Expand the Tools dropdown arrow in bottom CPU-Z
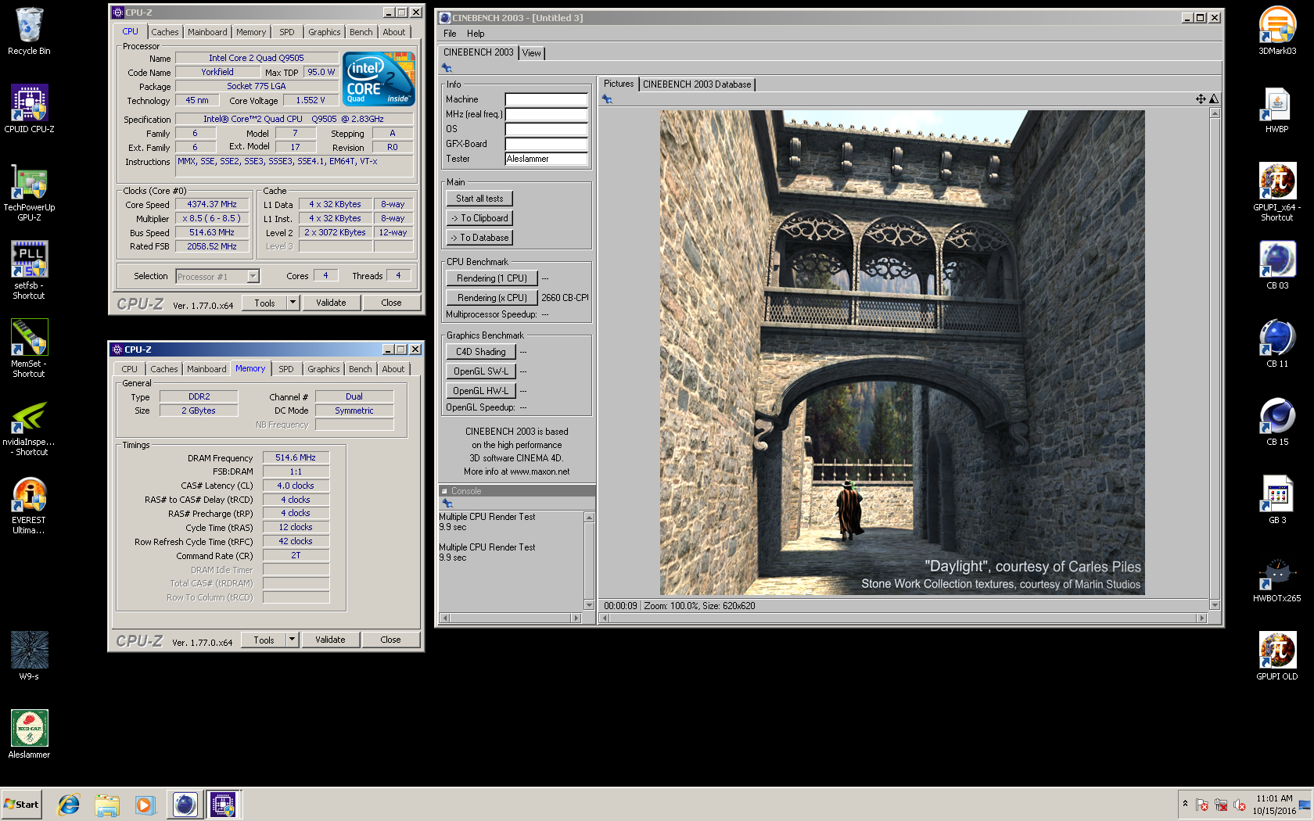The height and width of the screenshot is (821, 1314). [x=293, y=640]
